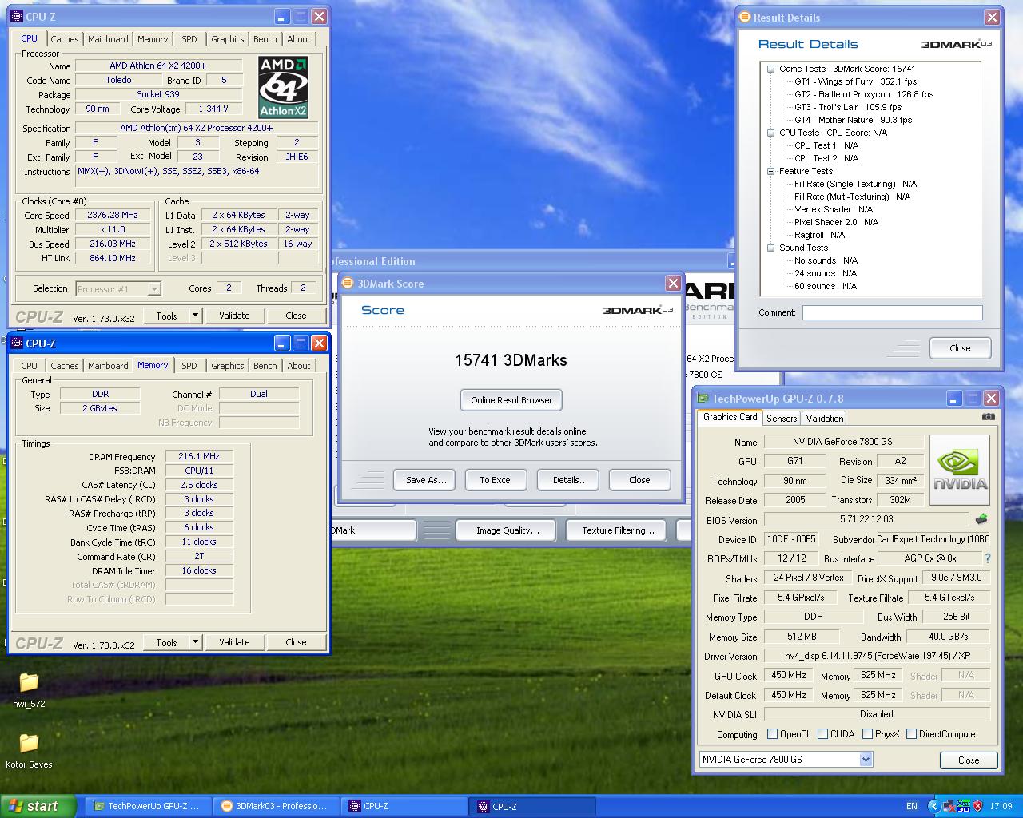Click the DRAM Frequency 216.1 MHz value

click(x=199, y=456)
